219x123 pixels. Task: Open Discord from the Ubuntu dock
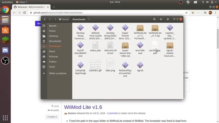click(x=5, y=51)
